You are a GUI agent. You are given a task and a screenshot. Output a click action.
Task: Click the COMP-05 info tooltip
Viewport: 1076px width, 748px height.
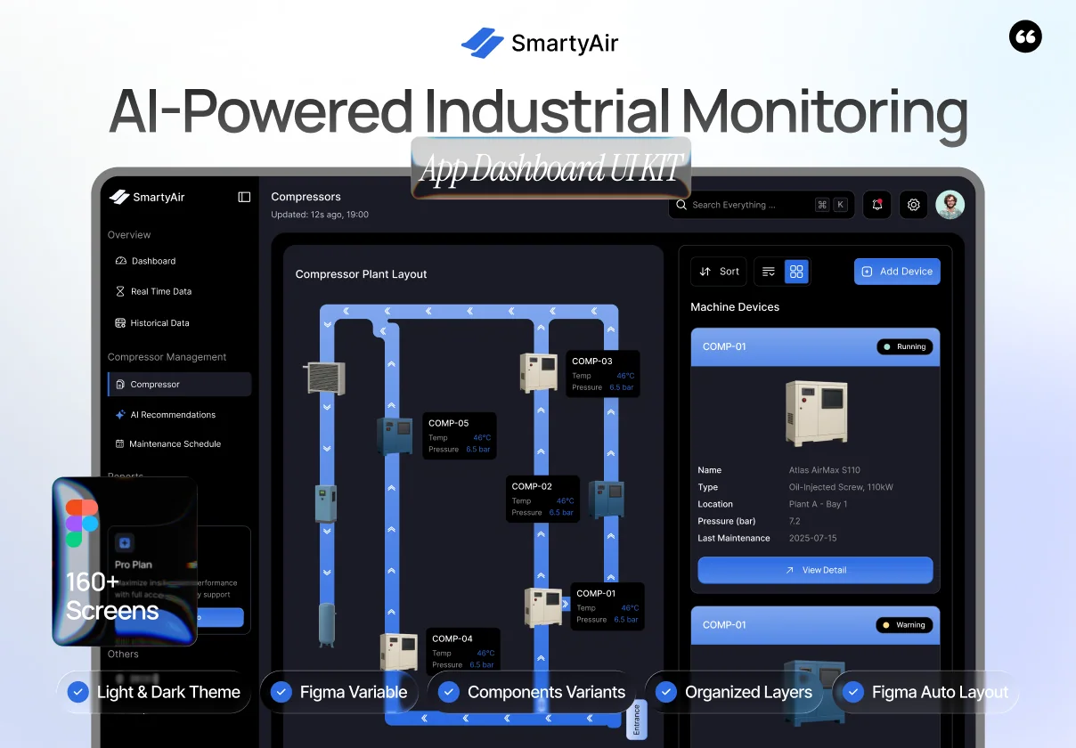460,435
